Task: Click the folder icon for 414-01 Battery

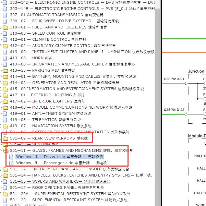Action: coord(5,77)
